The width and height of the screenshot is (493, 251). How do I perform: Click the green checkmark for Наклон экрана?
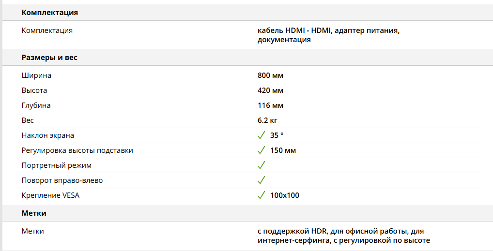click(x=262, y=135)
